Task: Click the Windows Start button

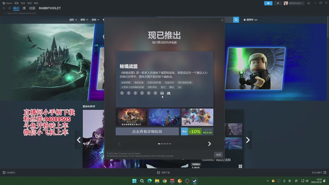Action: click(134, 181)
